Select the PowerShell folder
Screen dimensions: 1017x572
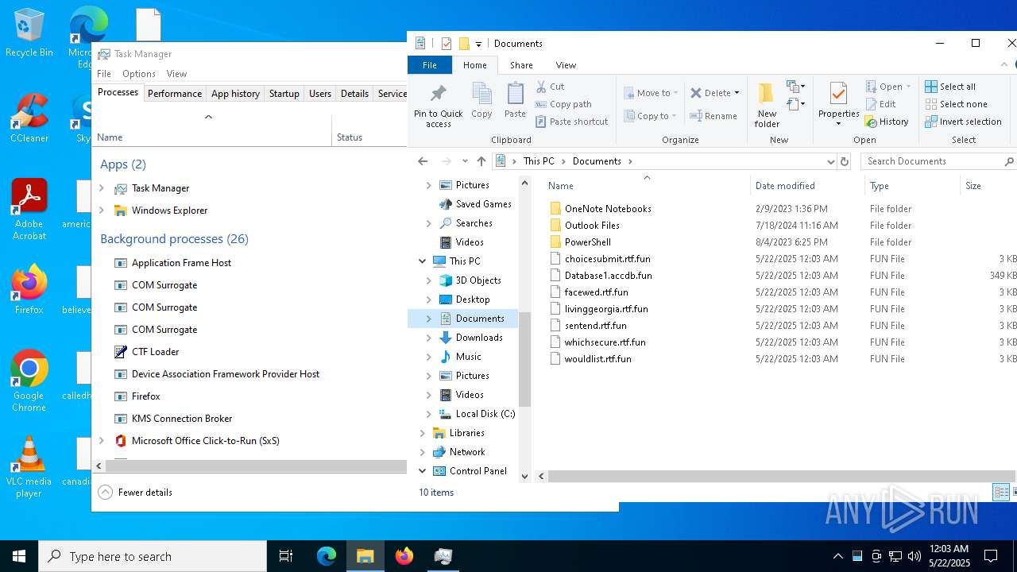point(588,242)
